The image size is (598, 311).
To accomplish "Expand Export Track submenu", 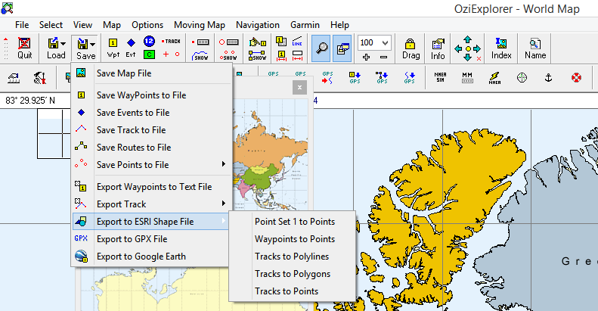I will 151,204.
